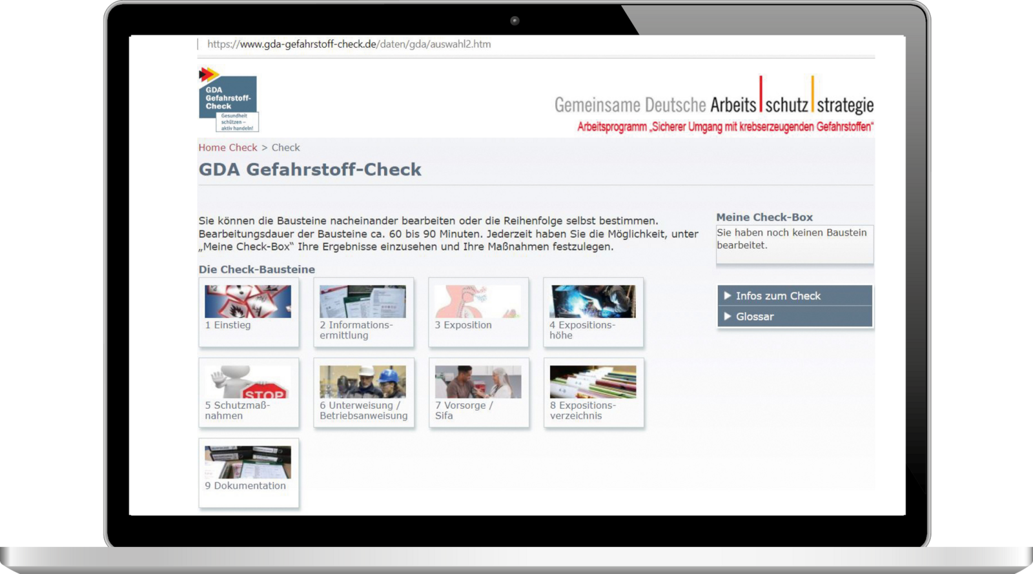Click the triangle arrow beside Glossar
The image size is (1033, 574).
[x=728, y=317]
